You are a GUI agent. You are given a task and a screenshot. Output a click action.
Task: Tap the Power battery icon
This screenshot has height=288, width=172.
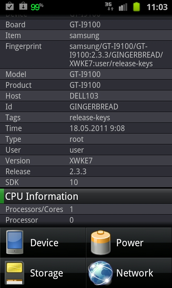[101, 242]
